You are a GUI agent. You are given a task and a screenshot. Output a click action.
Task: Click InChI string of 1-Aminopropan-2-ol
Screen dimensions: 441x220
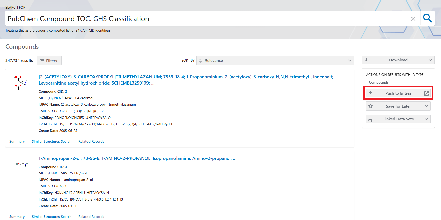point(86,199)
